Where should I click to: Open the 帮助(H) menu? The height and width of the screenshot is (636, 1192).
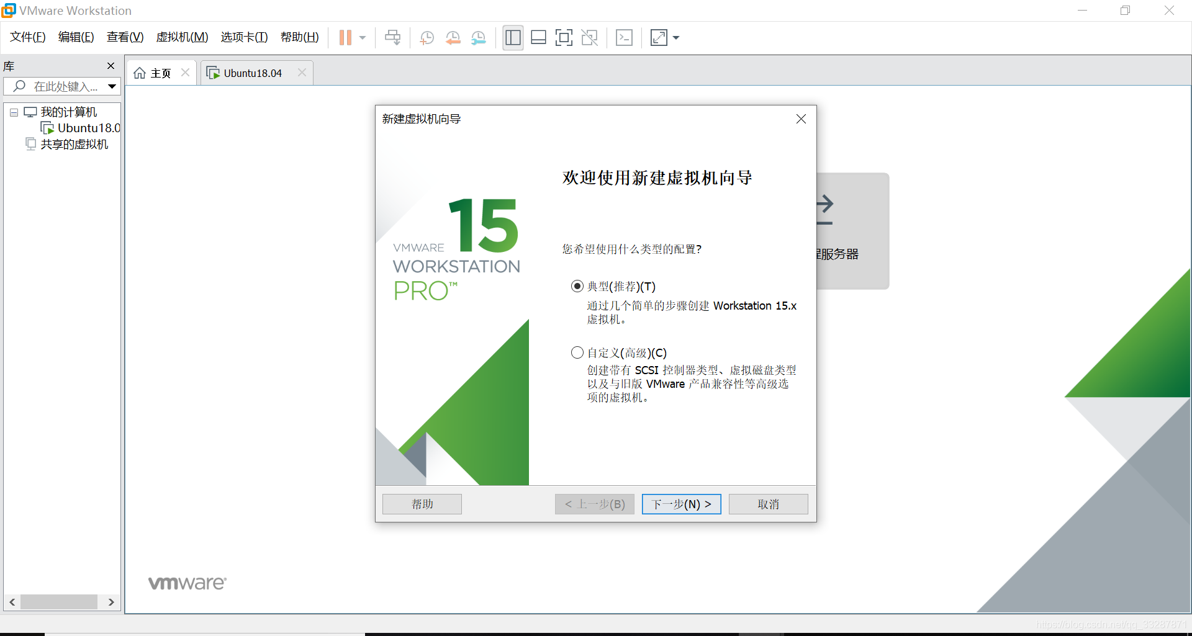[299, 37]
